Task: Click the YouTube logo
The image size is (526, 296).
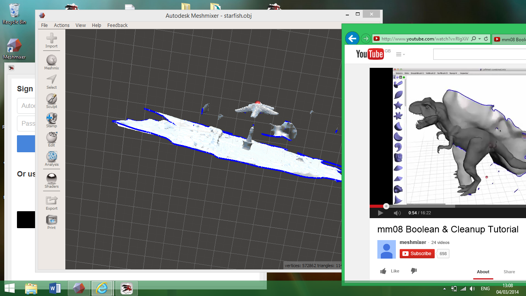Action: point(370,54)
